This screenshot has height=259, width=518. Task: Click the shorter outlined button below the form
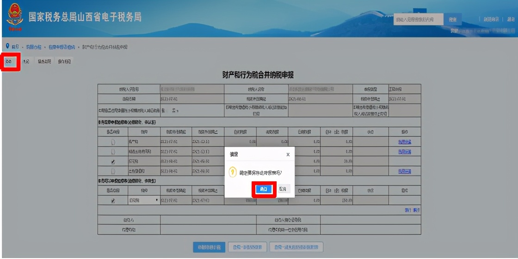click(x=247, y=247)
